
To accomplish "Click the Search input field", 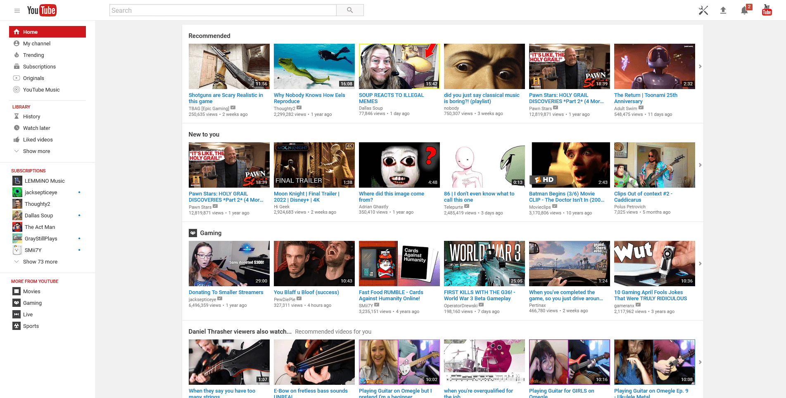I will (223, 10).
